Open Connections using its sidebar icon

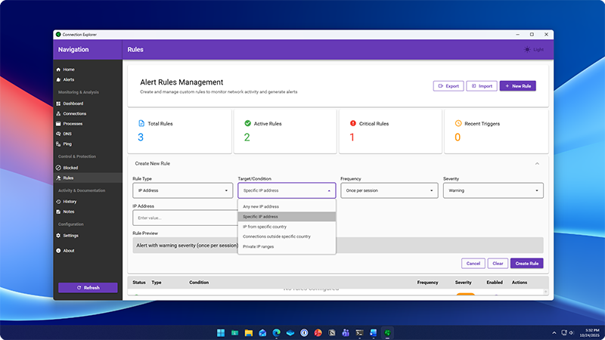(58, 113)
